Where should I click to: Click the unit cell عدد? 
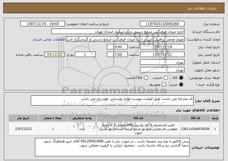tap(82, 129)
